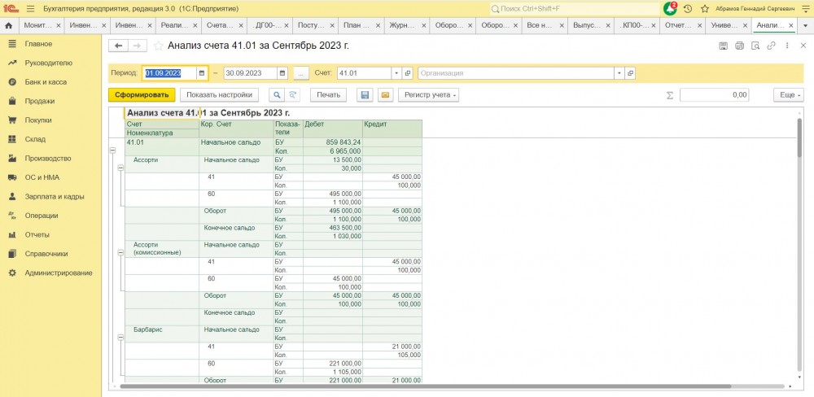Open the Зарплата и кадры section

[54, 196]
